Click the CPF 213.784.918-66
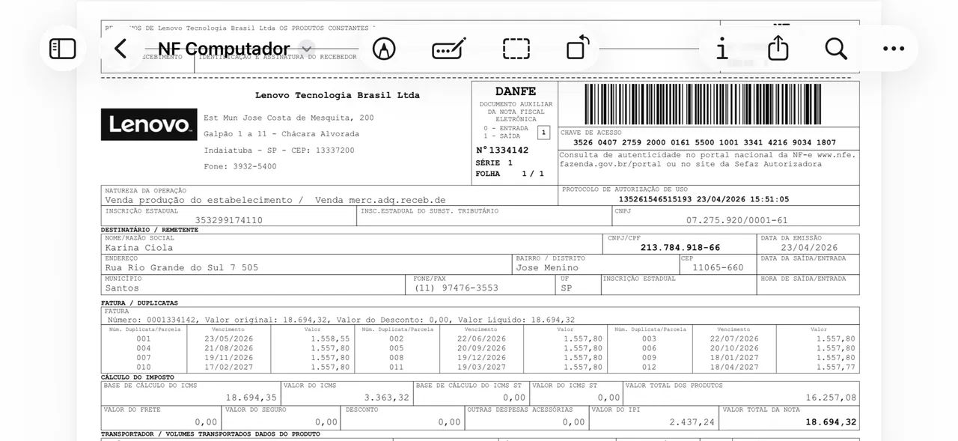Image resolution: width=958 pixels, height=441 pixels. (x=680, y=247)
